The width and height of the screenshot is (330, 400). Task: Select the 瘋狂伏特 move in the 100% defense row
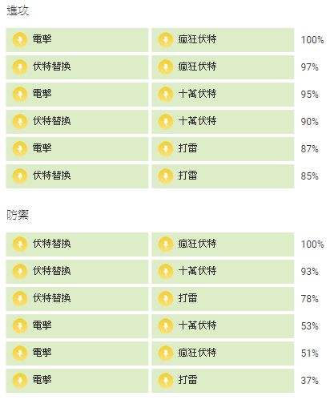223,244
